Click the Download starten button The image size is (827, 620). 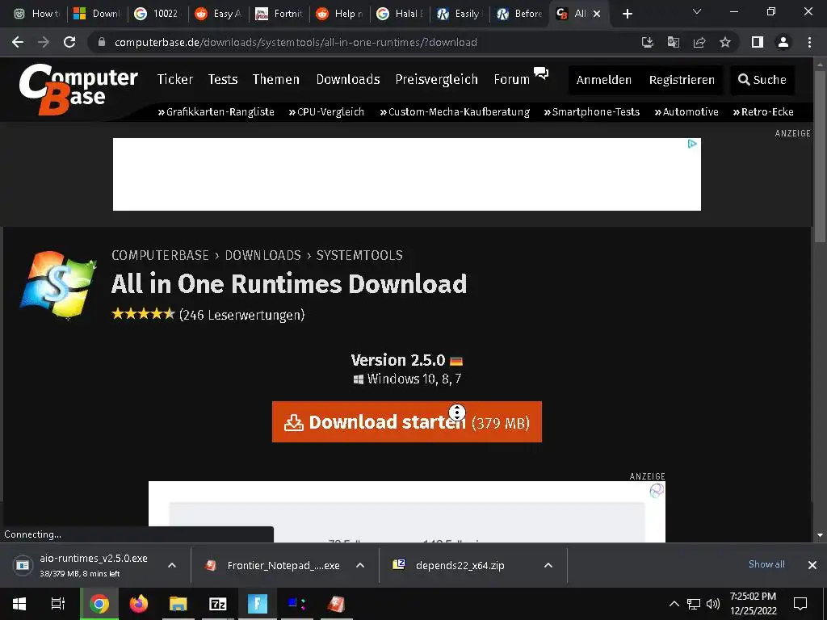pos(407,421)
